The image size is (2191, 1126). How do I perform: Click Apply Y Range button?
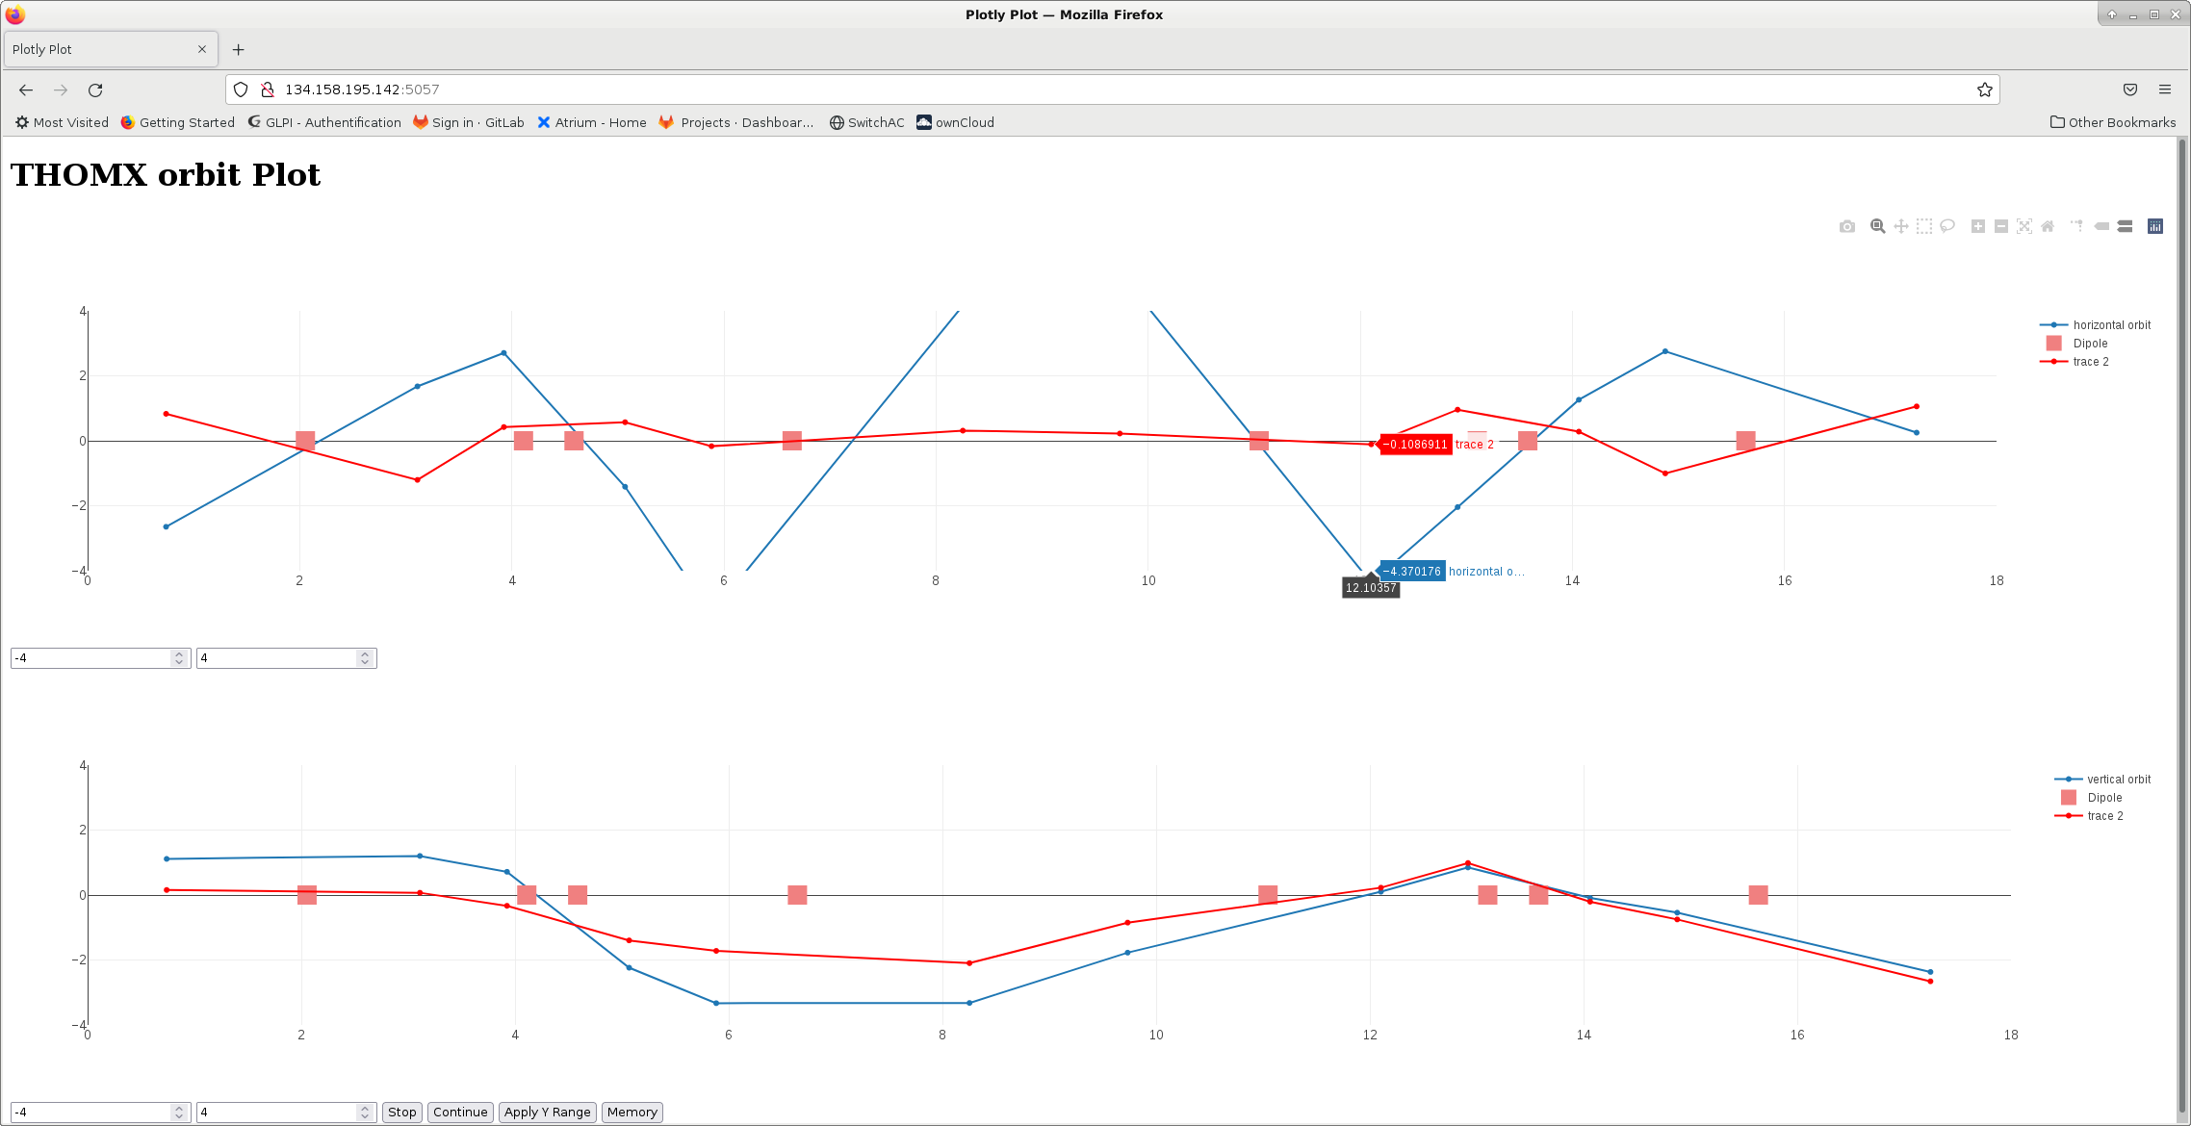pos(547,1112)
